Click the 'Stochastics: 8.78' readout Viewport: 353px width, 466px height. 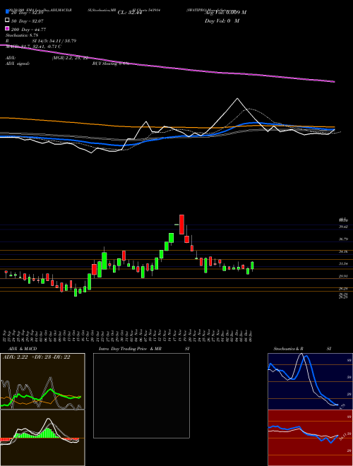tap(22, 35)
